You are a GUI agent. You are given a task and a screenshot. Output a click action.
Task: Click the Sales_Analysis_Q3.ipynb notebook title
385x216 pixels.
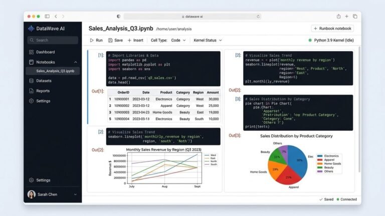(121, 28)
